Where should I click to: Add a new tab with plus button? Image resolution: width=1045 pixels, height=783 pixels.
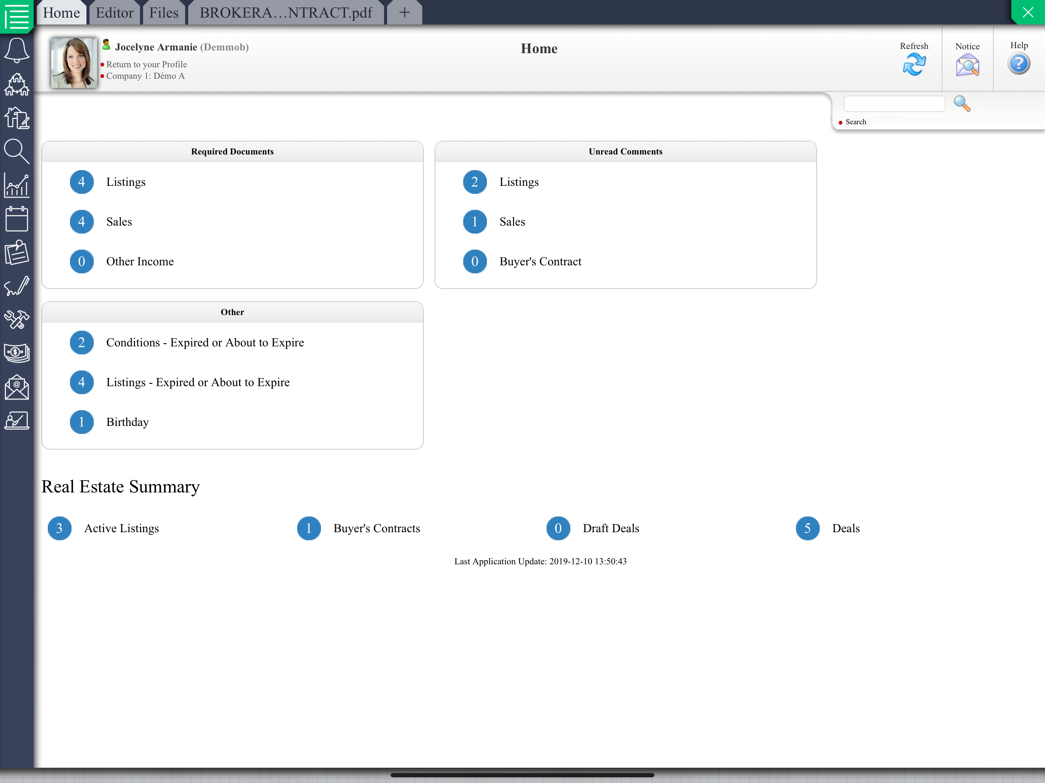click(x=404, y=13)
